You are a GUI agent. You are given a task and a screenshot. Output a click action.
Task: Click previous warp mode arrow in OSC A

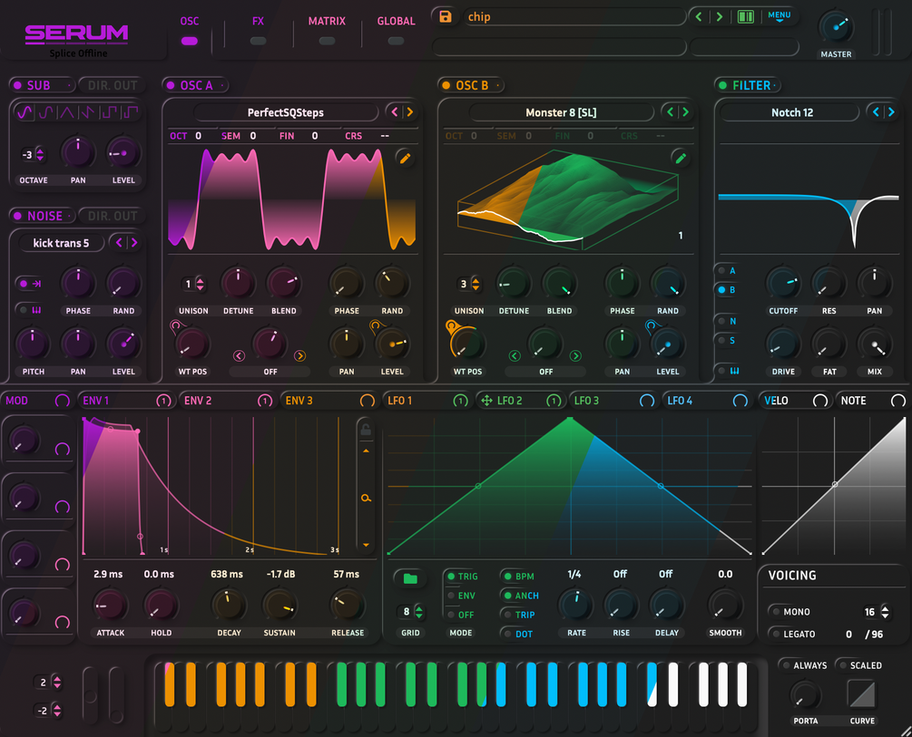[x=239, y=355]
